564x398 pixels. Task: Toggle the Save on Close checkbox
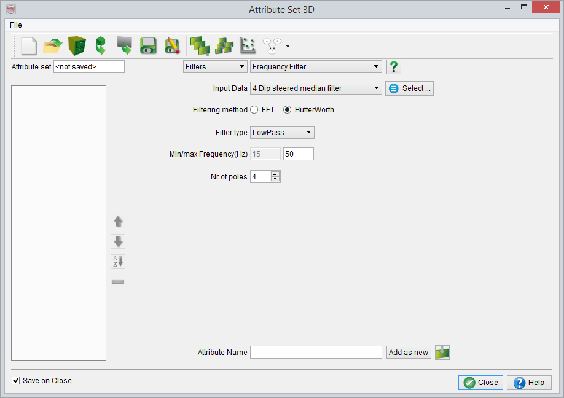(x=16, y=381)
